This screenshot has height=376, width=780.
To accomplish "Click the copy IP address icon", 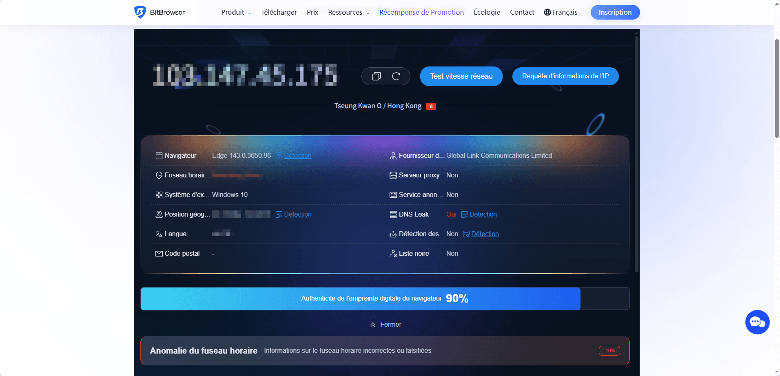I will point(376,76).
